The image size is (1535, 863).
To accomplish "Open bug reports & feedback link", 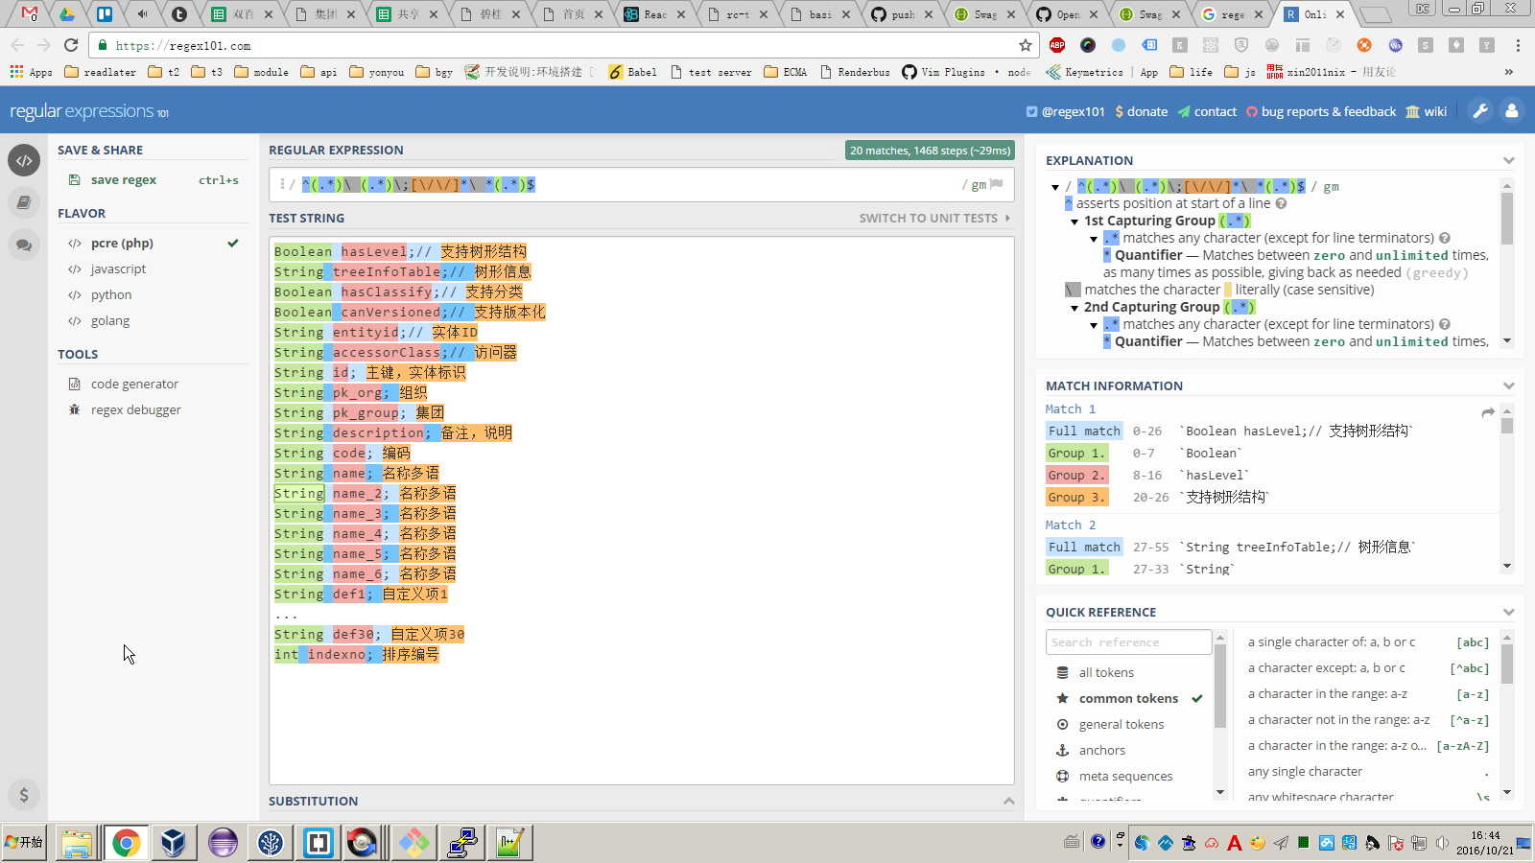I will pyautogui.click(x=1321, y=111).
